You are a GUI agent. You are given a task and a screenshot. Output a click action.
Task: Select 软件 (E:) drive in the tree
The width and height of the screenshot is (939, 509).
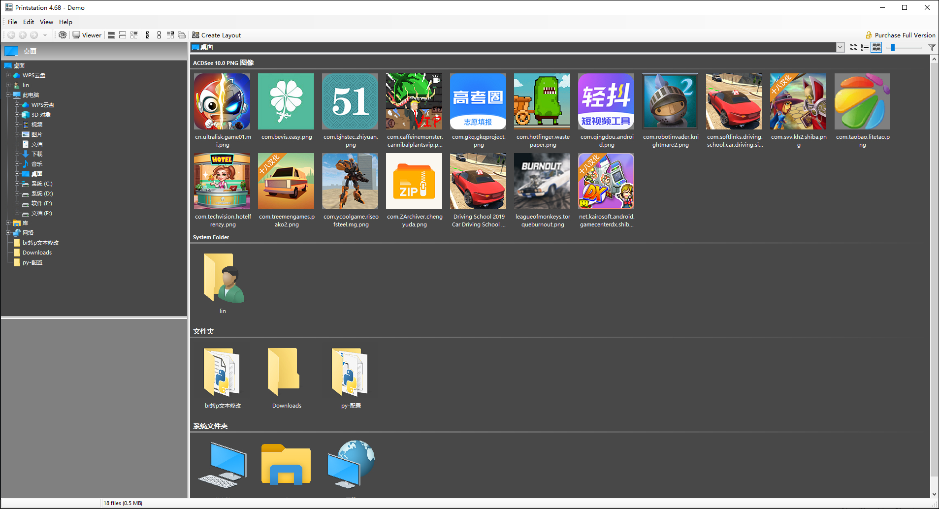click(41, 203)
